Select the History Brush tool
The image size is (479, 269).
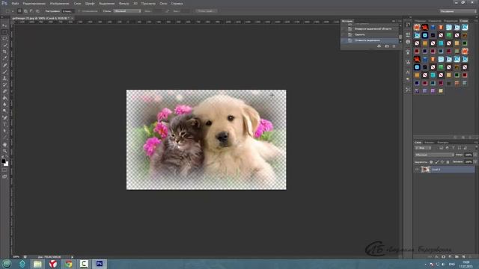coord(4,84)
